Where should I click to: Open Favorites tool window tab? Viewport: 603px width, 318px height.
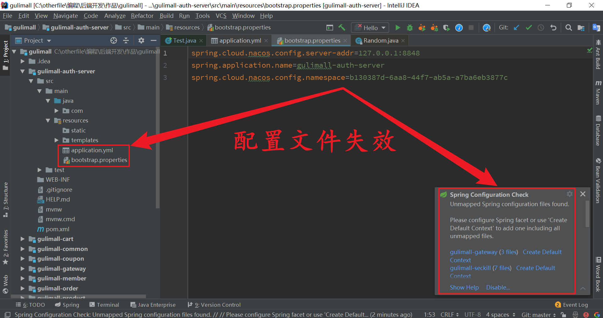coord(5,247)
